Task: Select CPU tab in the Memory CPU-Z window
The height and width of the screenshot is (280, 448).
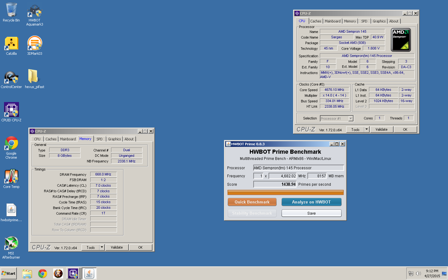Action: click(37, 139)
